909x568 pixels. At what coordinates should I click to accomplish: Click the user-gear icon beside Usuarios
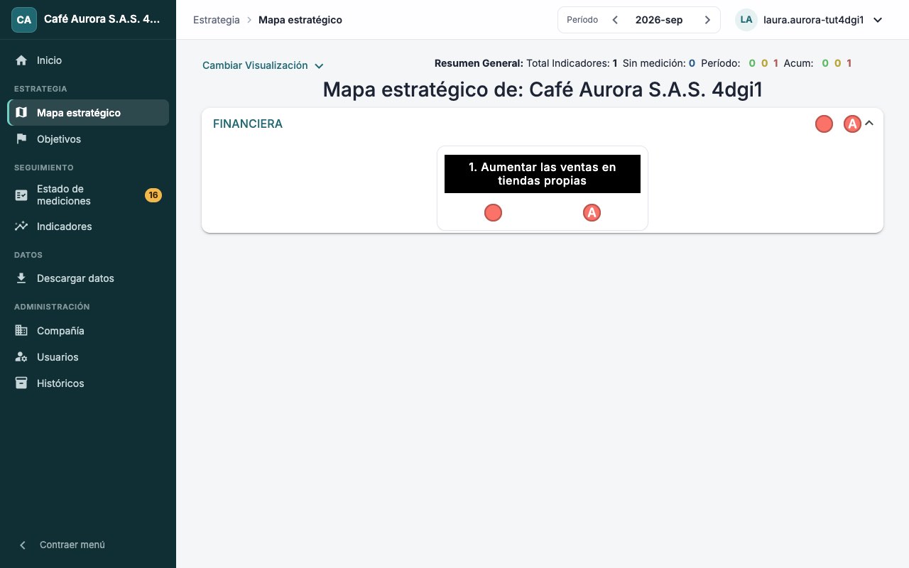[x=21, y=356]
